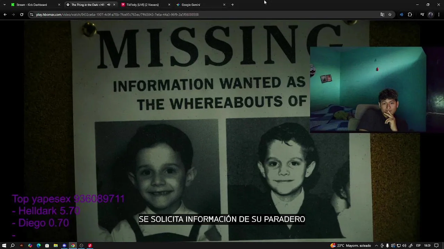The height and width of the screenshot is (249, 444).
Task: Open Microsoft Edge from taskbar
Action: 39,246
